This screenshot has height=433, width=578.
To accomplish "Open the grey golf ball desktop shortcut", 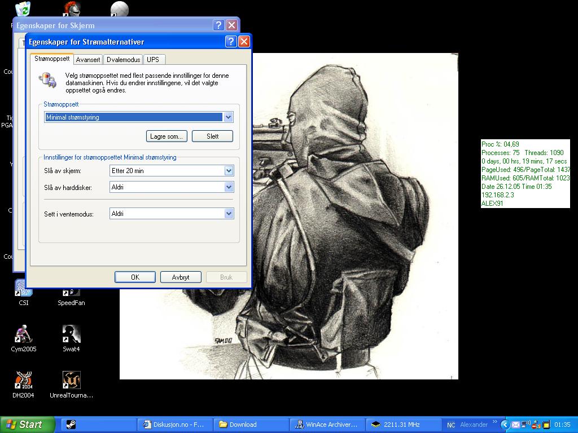I will tap(120, 8).
